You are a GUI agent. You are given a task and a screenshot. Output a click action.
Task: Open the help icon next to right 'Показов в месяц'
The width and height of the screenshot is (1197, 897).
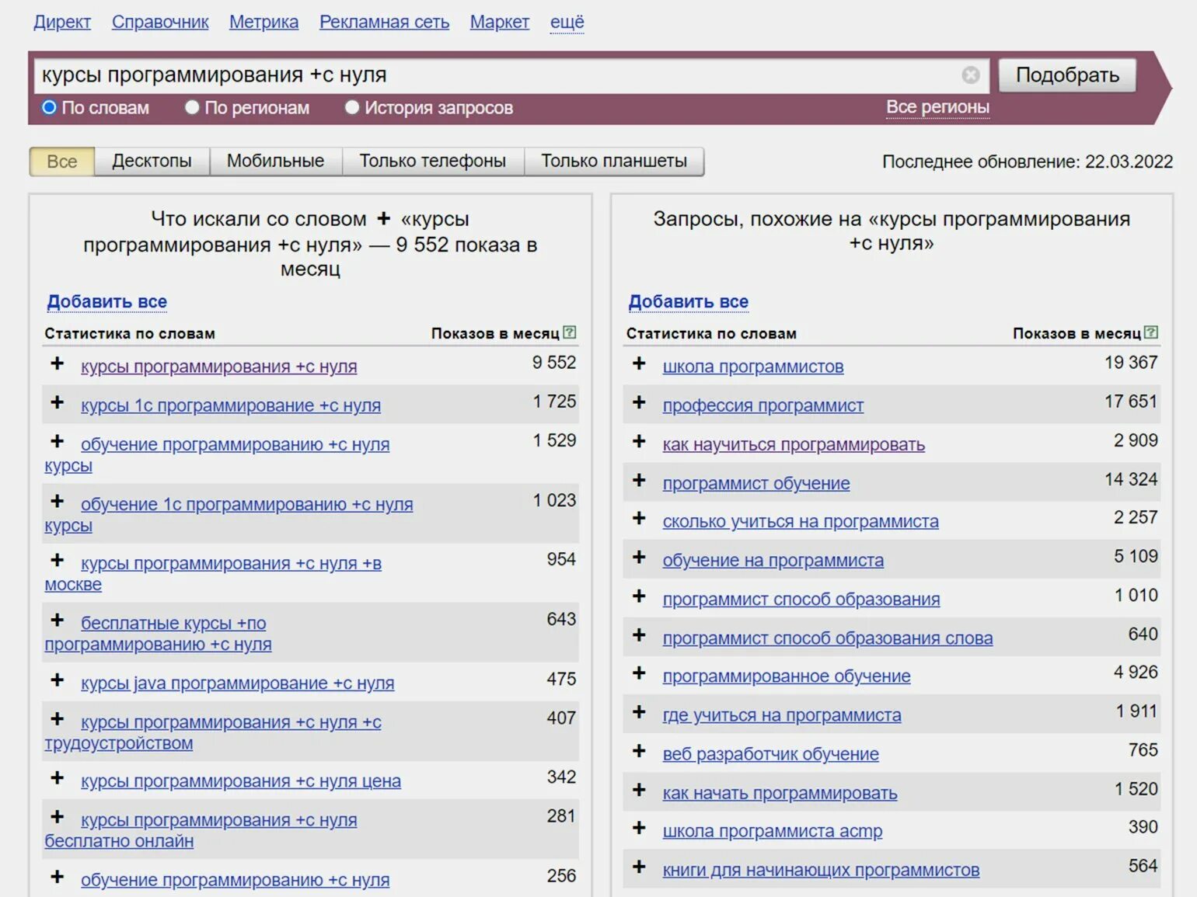tap(1151, 332)
